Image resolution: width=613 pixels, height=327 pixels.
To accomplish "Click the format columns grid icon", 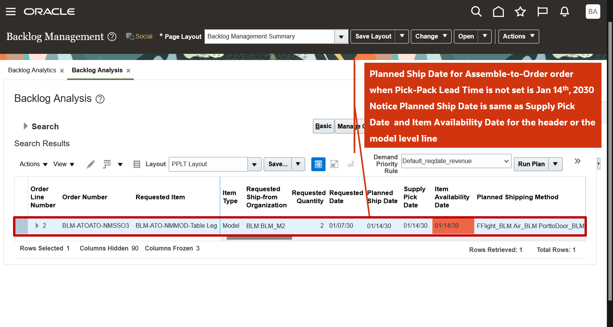I will [107, 164].
